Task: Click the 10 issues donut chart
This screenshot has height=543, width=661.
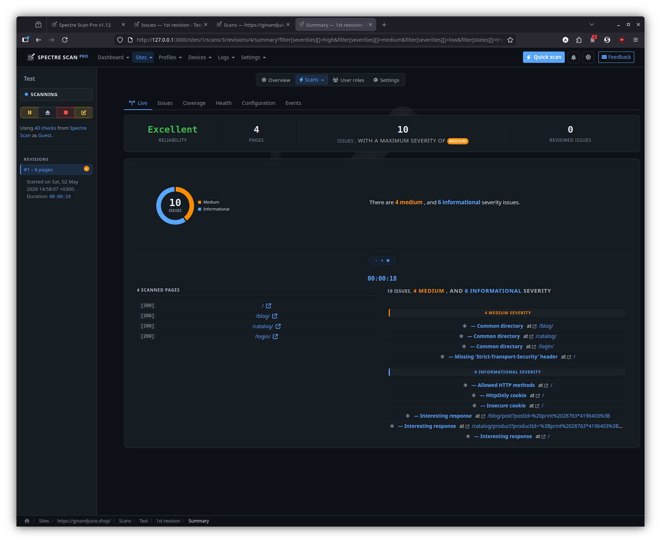Action: tap(175, 206)
